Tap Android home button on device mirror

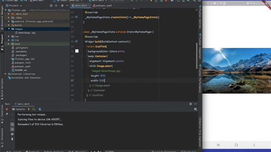(236, 145)
